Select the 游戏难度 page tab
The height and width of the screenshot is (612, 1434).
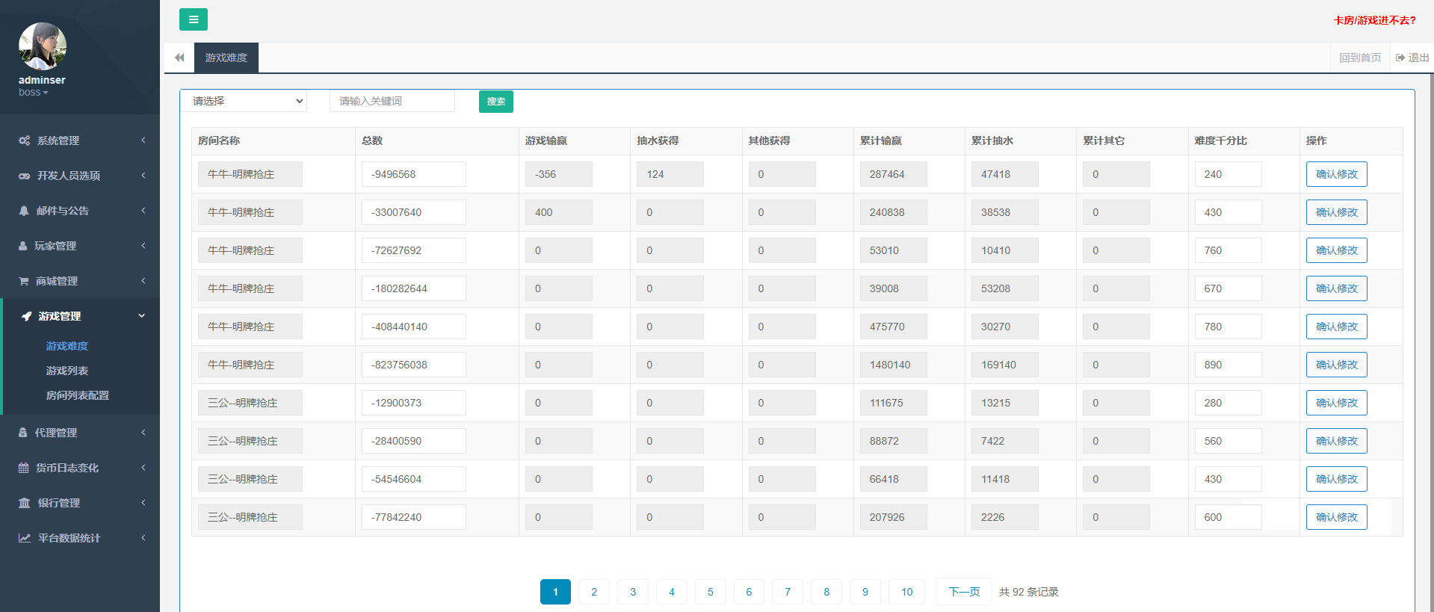point(226,58)
